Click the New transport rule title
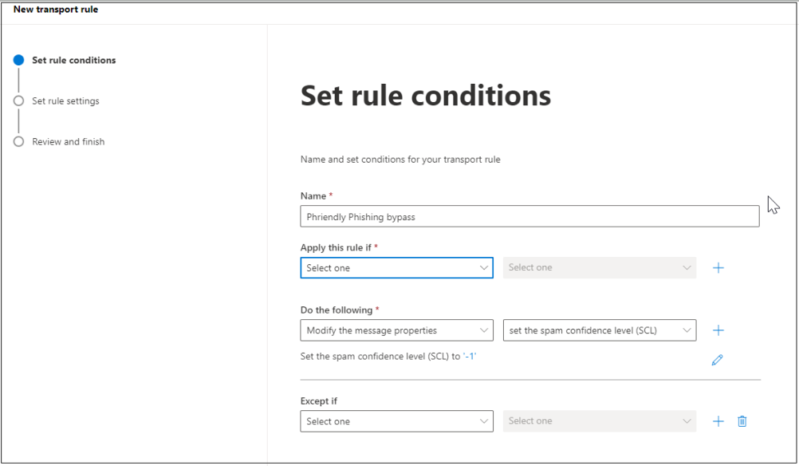The width and height of the screenshot is (799, 466). 56,10
